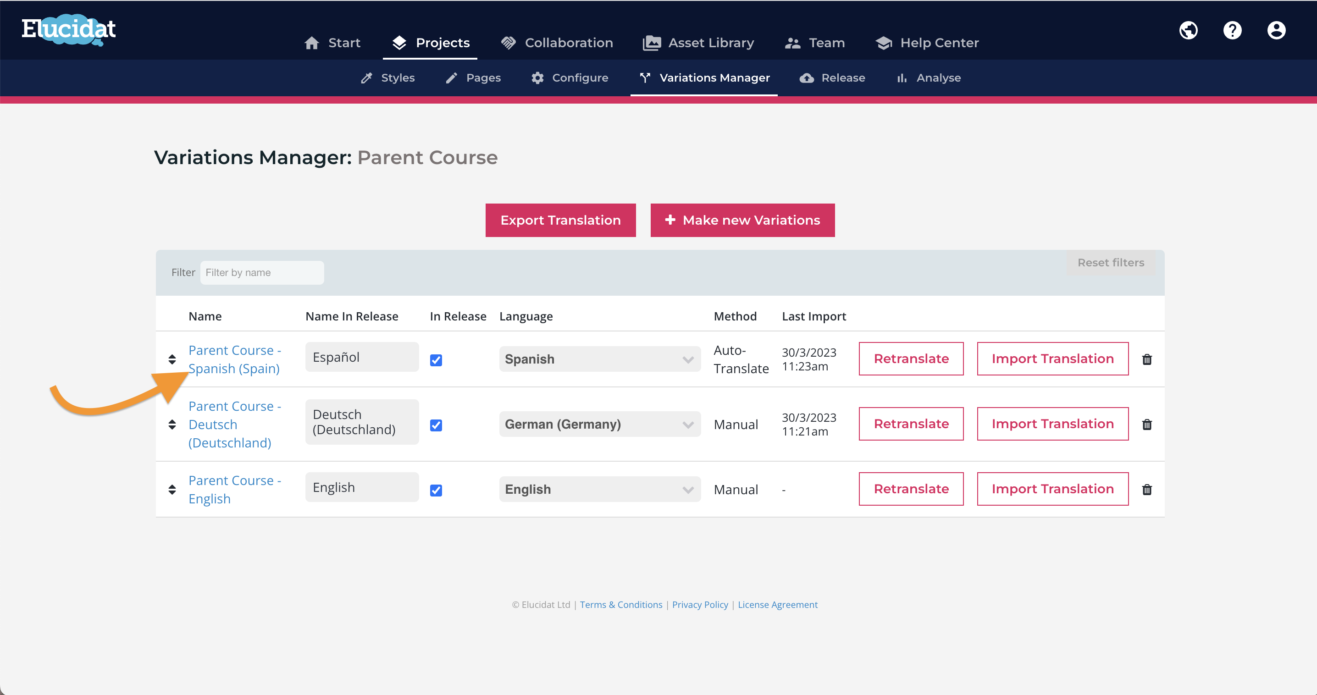Edit the Deutsch (Deutschland) release name field

click(362, 422)
